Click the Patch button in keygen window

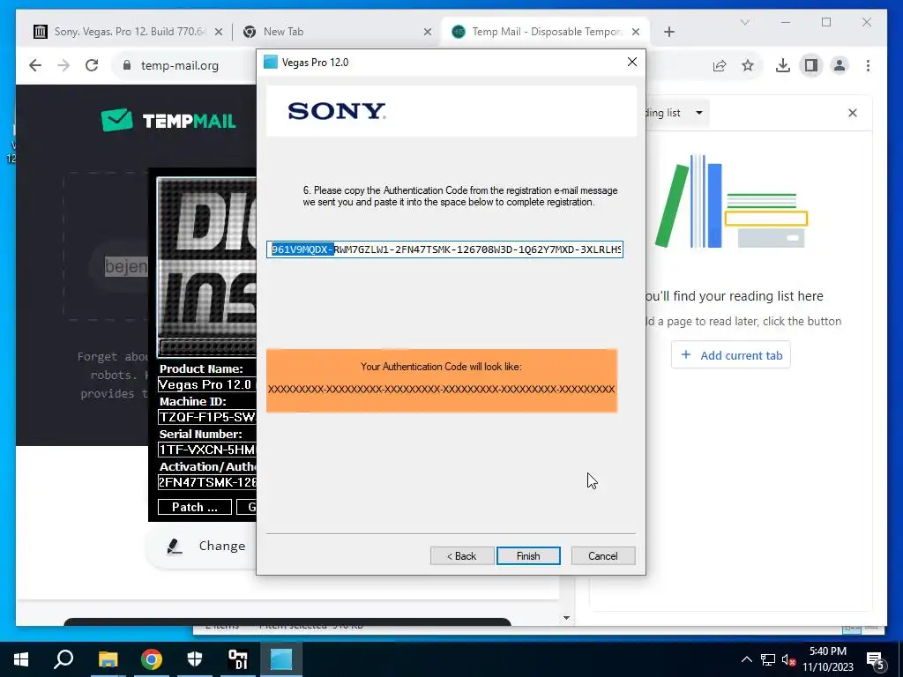coord(195,507)
